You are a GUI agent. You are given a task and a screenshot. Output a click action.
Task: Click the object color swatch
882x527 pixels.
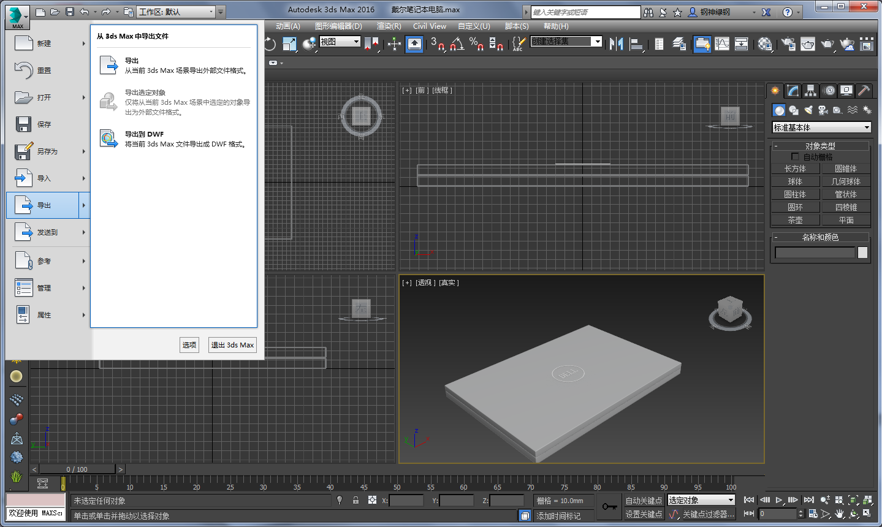coord(862,252)
